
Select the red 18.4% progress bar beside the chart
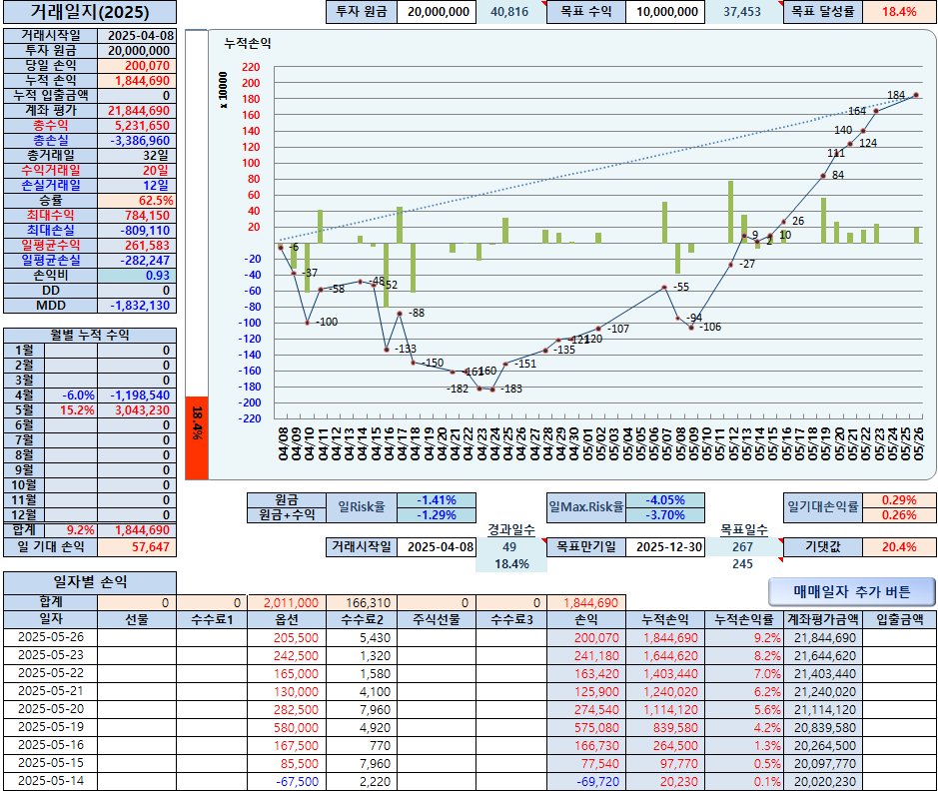(x=197, y=437)
